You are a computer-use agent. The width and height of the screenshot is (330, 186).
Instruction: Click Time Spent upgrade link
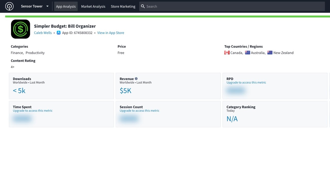(33, 111)
